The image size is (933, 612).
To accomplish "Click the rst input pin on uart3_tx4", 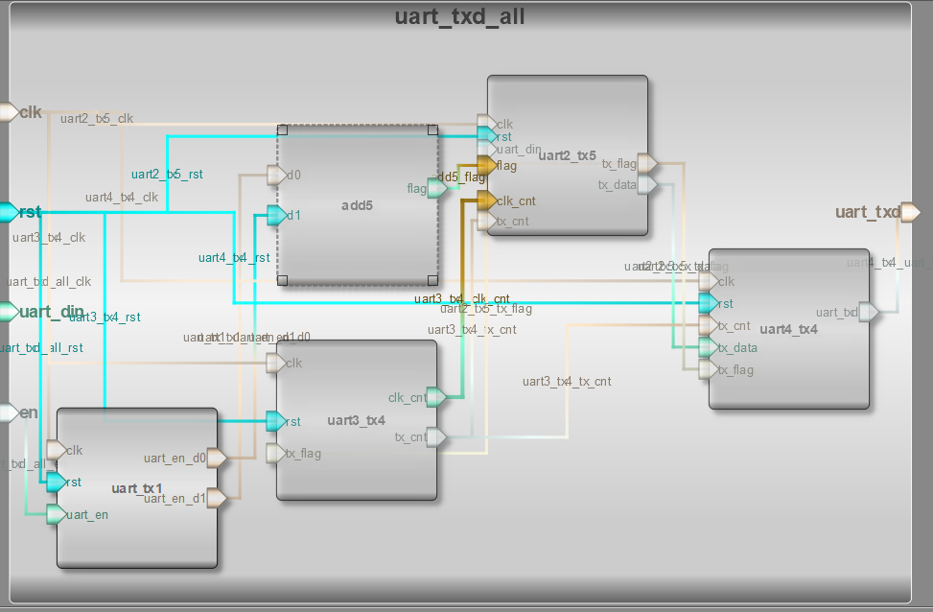I will [273, 421].
